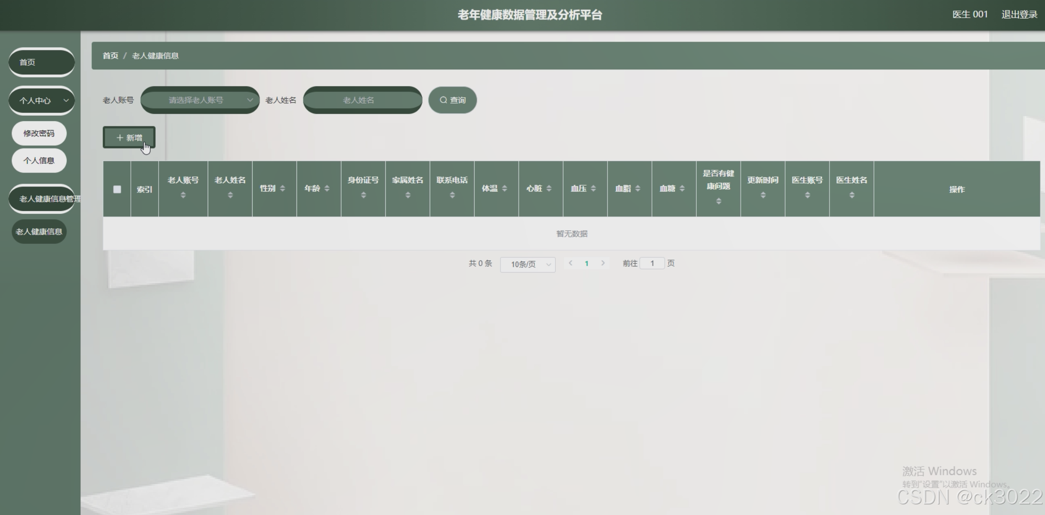Viewport: 1045px width, 515px height.
Task: Click the 首页 breadcrumb link
Action: click(x=110, y=56)
